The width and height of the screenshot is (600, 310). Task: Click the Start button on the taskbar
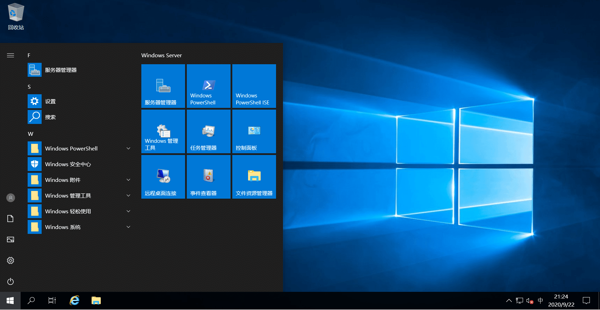(x=10, y=301)
